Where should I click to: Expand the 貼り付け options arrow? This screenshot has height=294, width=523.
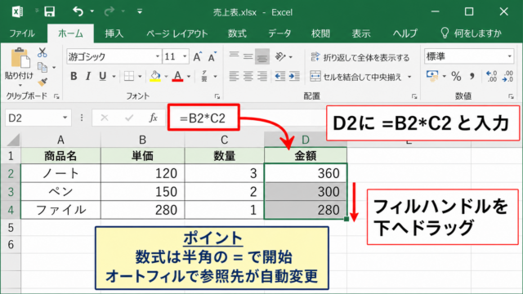pyautogui.click(x=20, y=85)
